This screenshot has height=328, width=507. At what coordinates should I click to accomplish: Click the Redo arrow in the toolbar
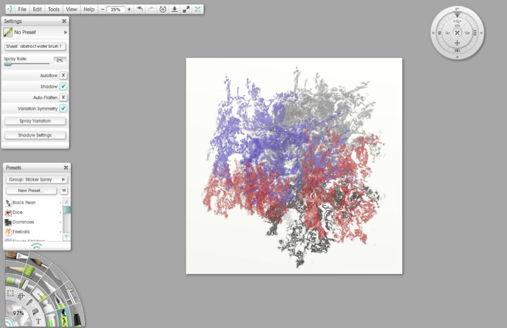pyautogui.click(x=151, y=9)
